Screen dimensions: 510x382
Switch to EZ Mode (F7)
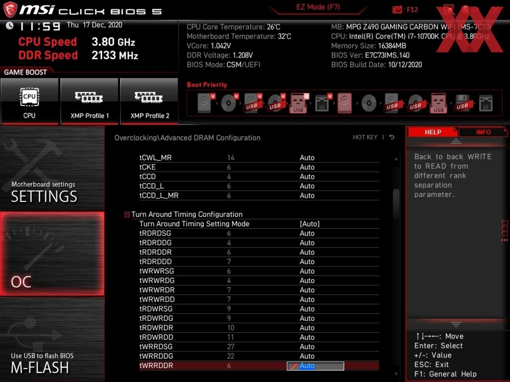pos(318,7)
